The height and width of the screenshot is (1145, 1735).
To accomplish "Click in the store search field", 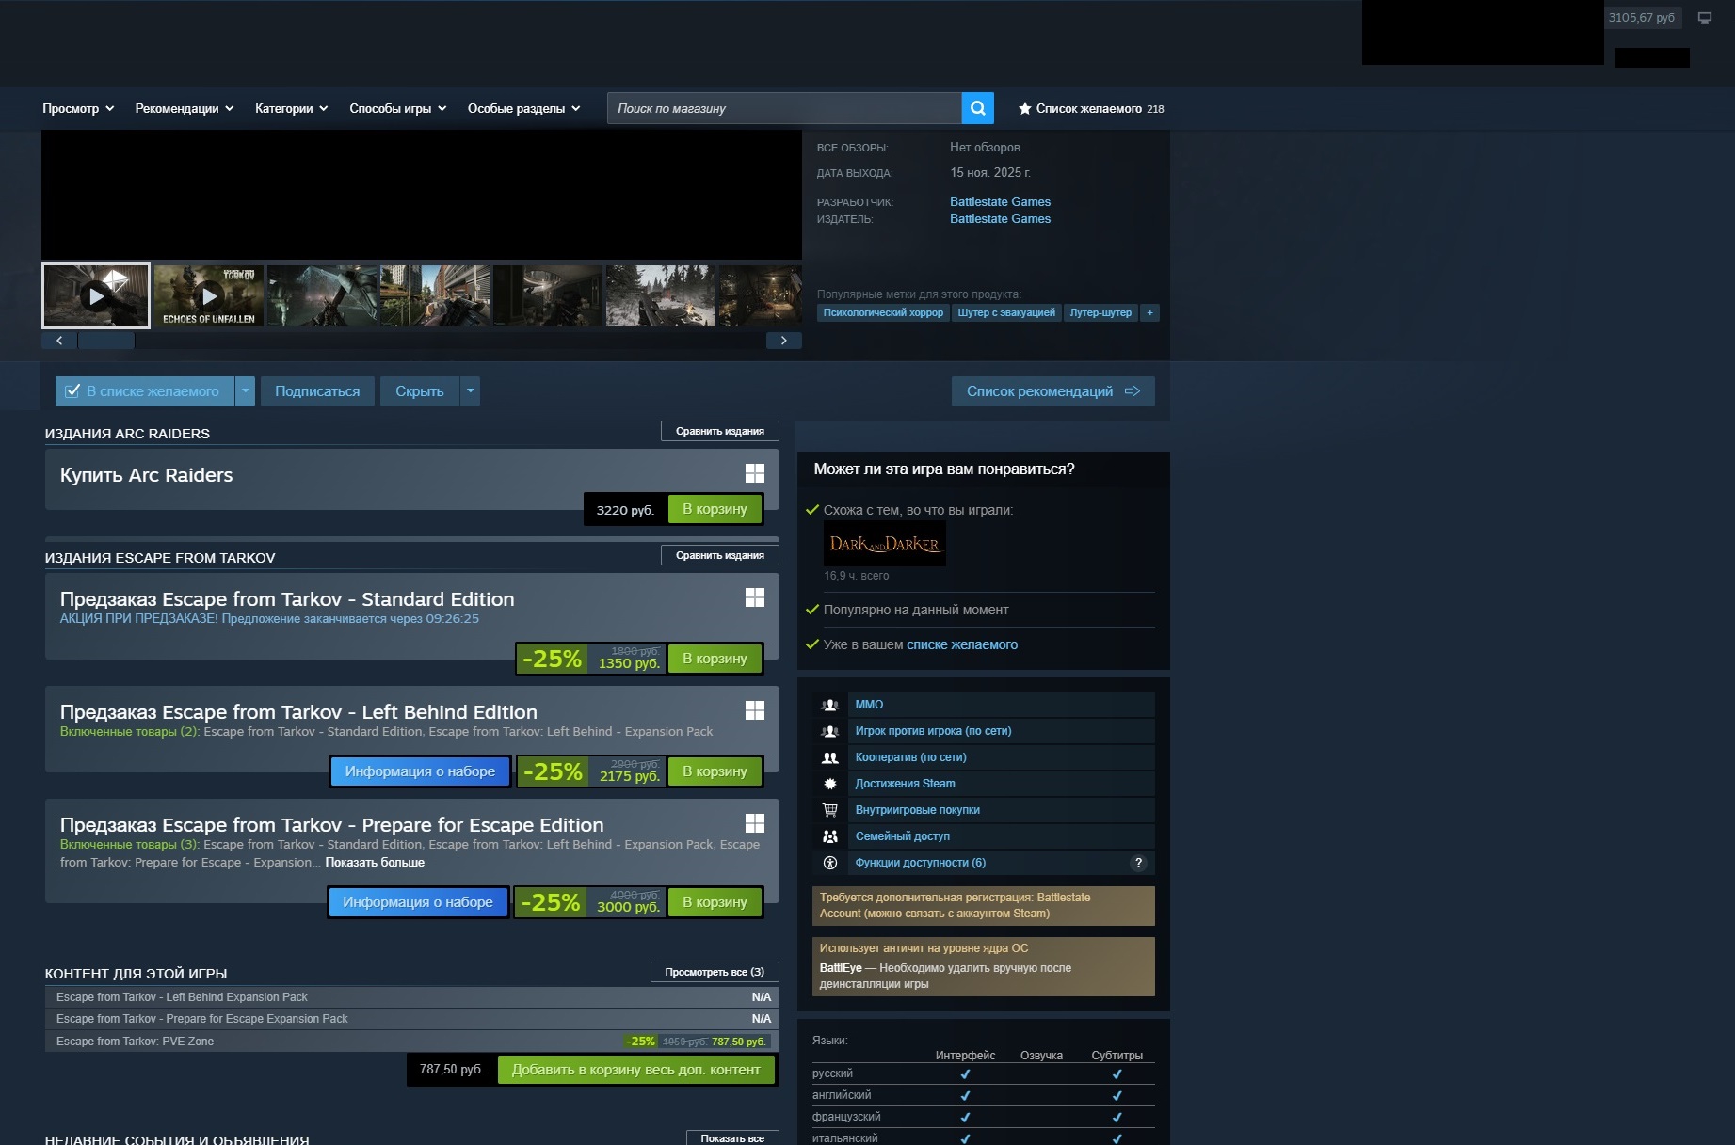I will 784,108.
